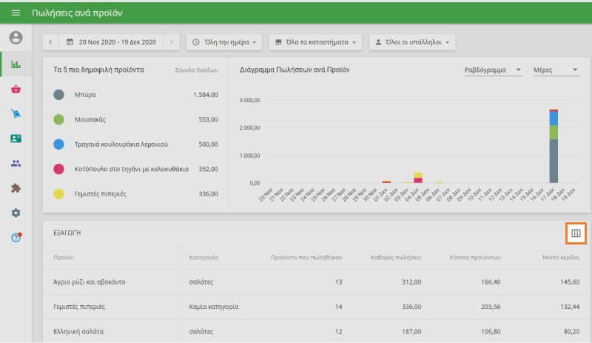Open the Settings gear sidebar icon
This screenshot has width=592, height=343.
coord(16,213)
